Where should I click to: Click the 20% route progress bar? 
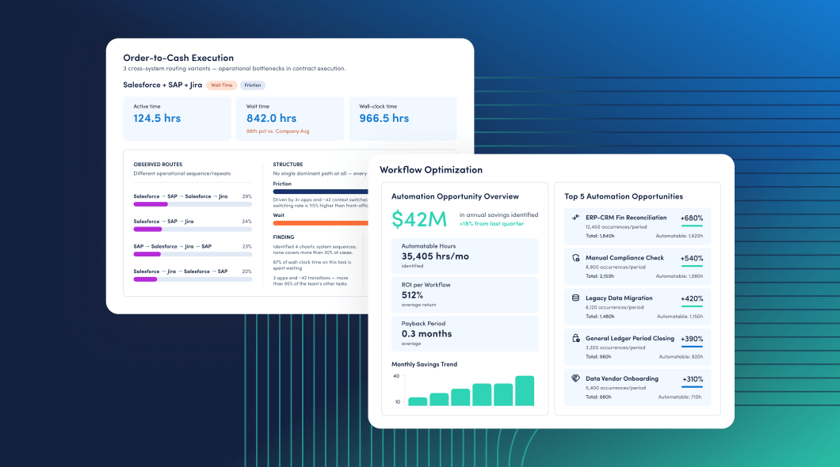(193, 279)
